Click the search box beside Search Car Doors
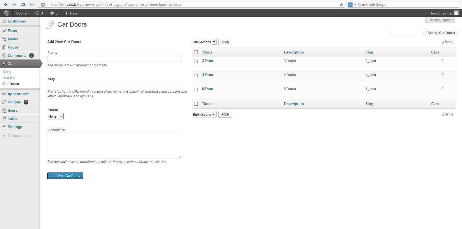This screenshot has width=462, height=229. [407, 33]
